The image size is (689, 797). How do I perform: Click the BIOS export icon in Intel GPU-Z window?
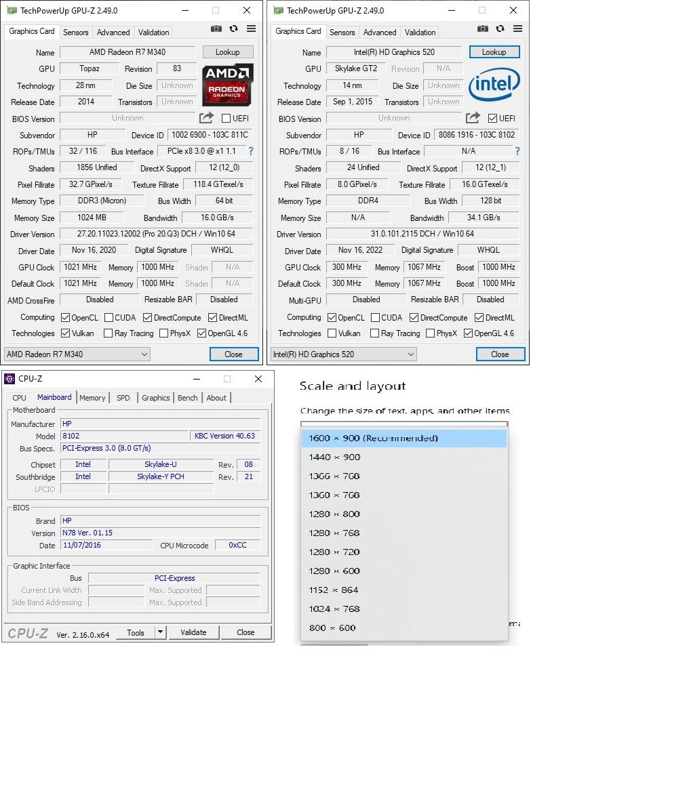click(473, 118)
